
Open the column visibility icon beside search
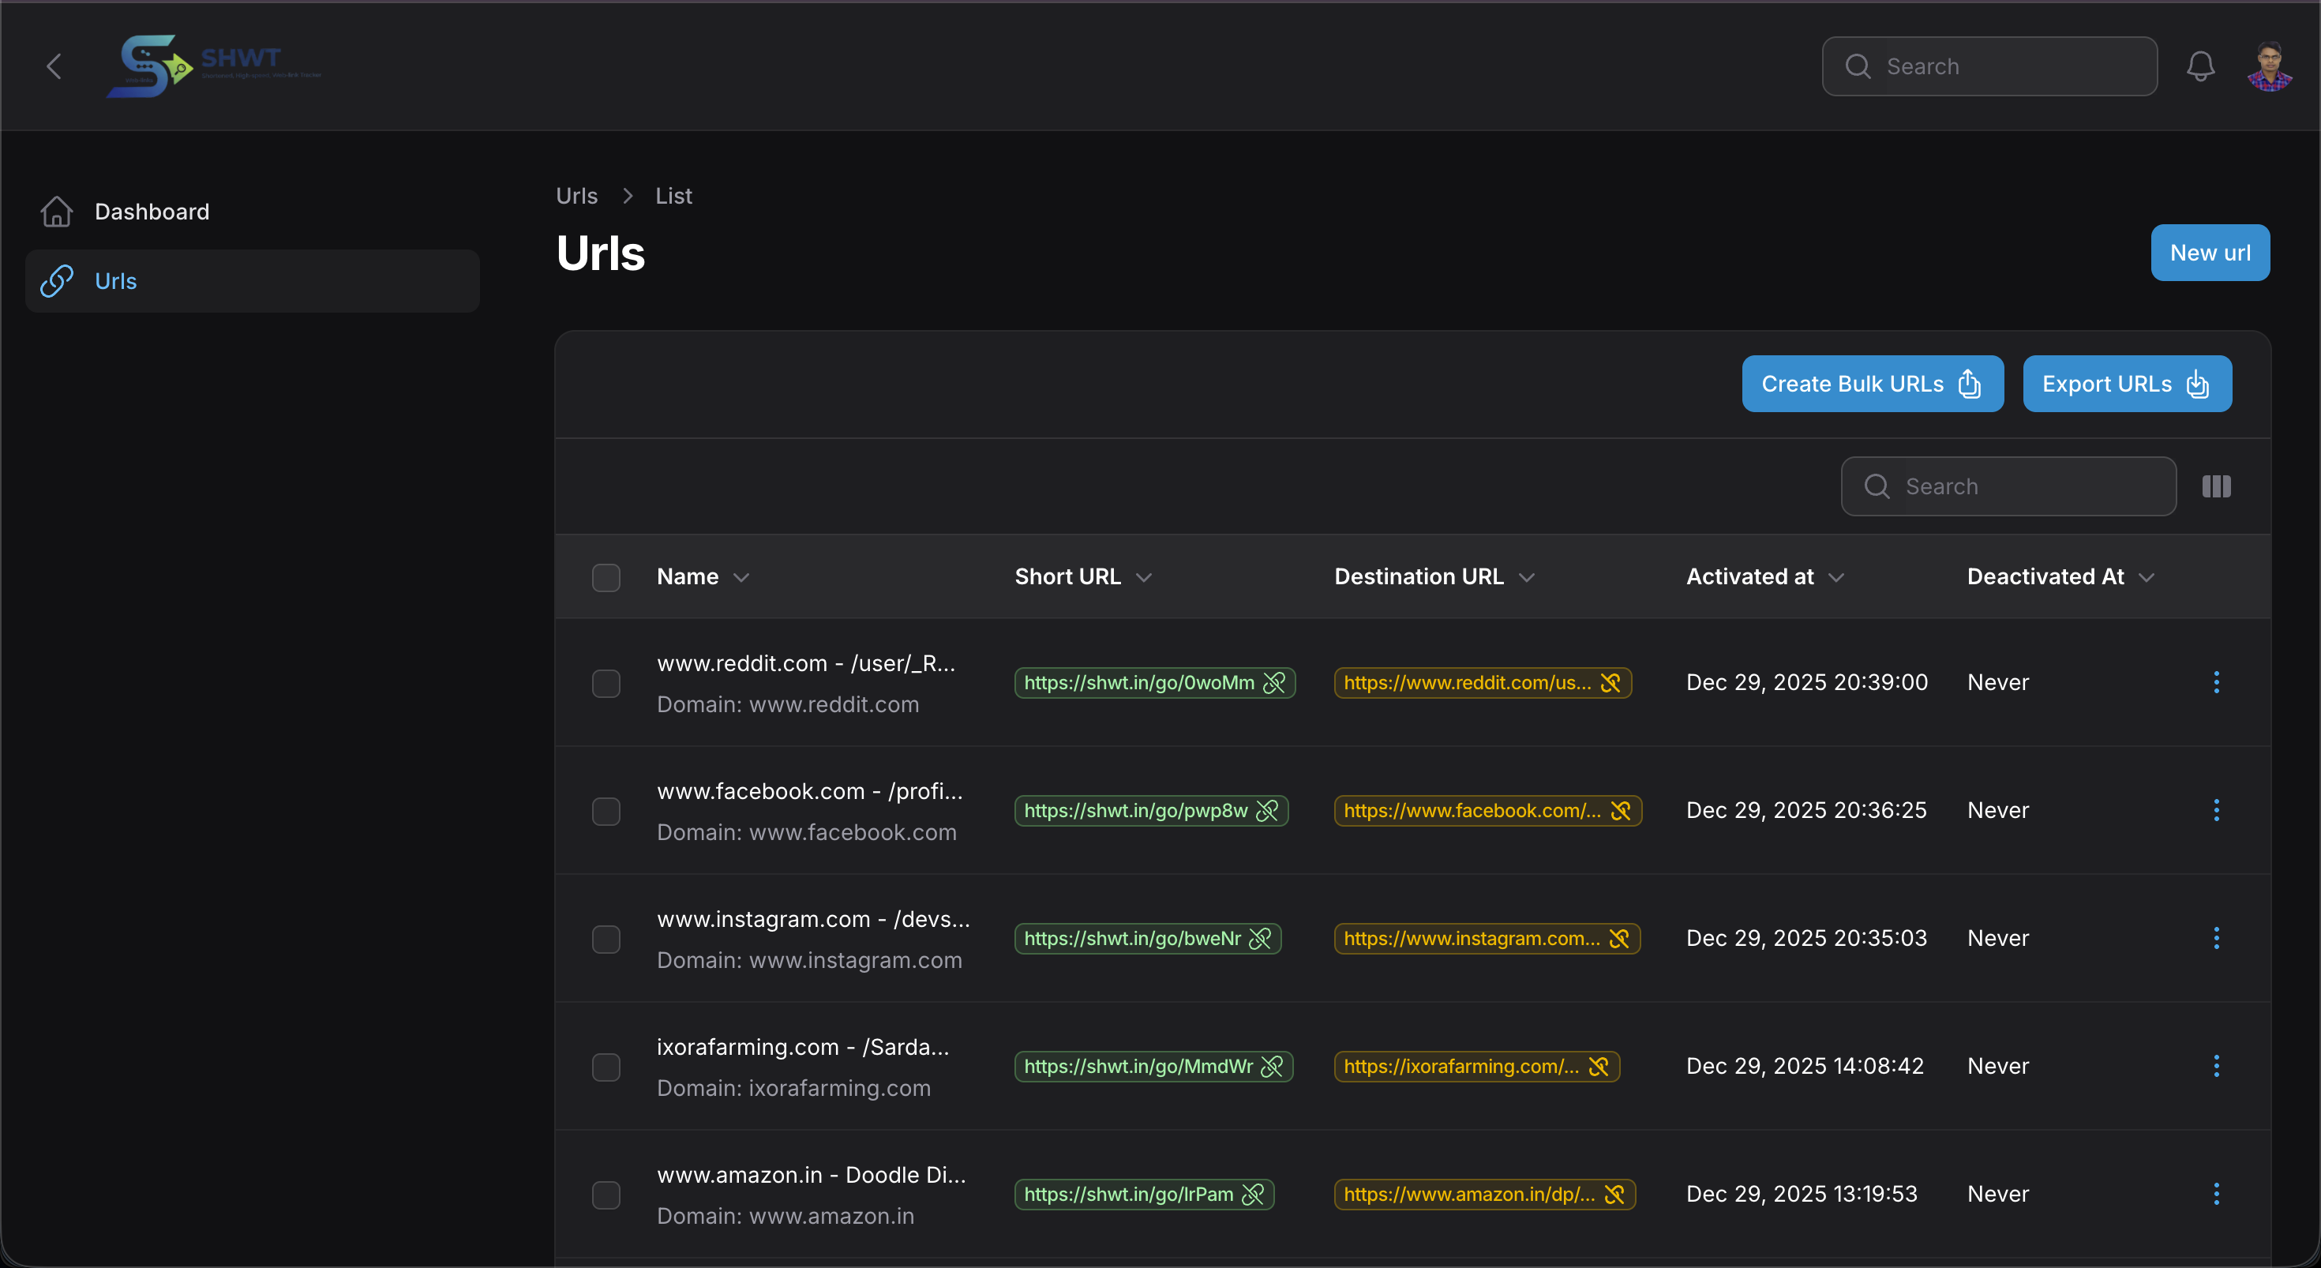click(2215, 486)
